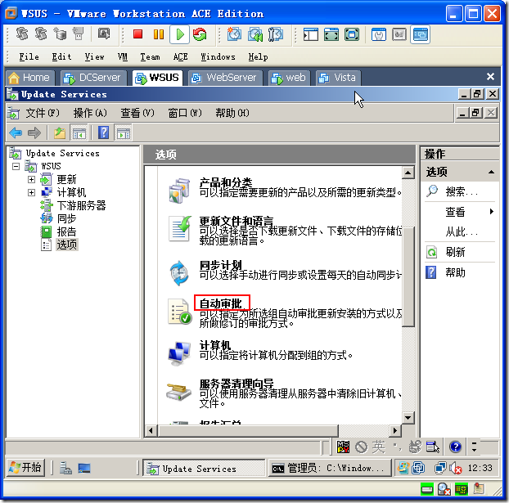Screen dimensions: 509x503
Task: Open the 服务器清理向导 option
Action: (236, 384)
